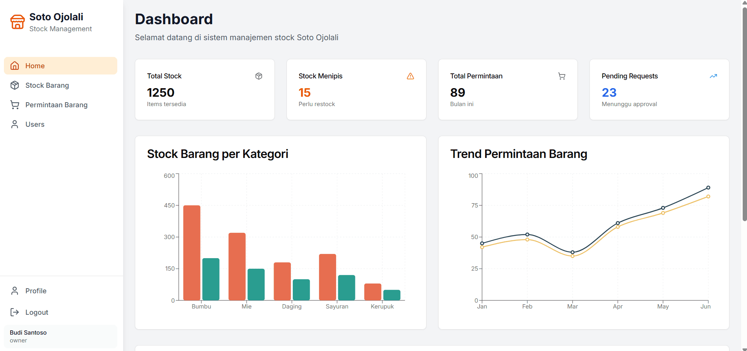Click the Logout arrow icon
This screenshot has width=747, height=351.
click(x=15, y=312)
